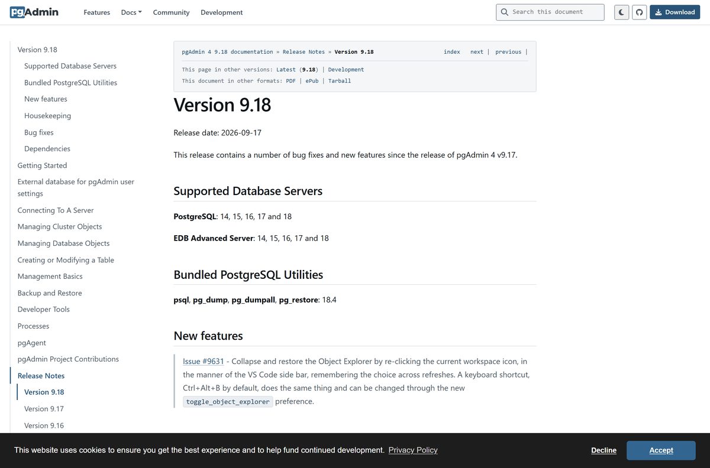710x468 pixels.
Task: Open Getting Started in sidebar
Action: 42,165
